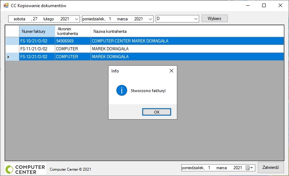Click the Nazwa kontrahenta column header

[187, 31]
